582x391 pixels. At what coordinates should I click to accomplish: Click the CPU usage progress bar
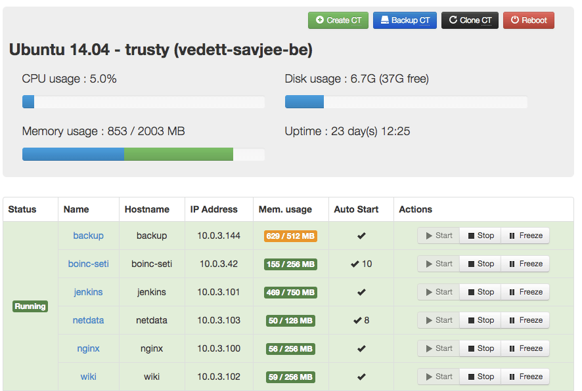143,102
